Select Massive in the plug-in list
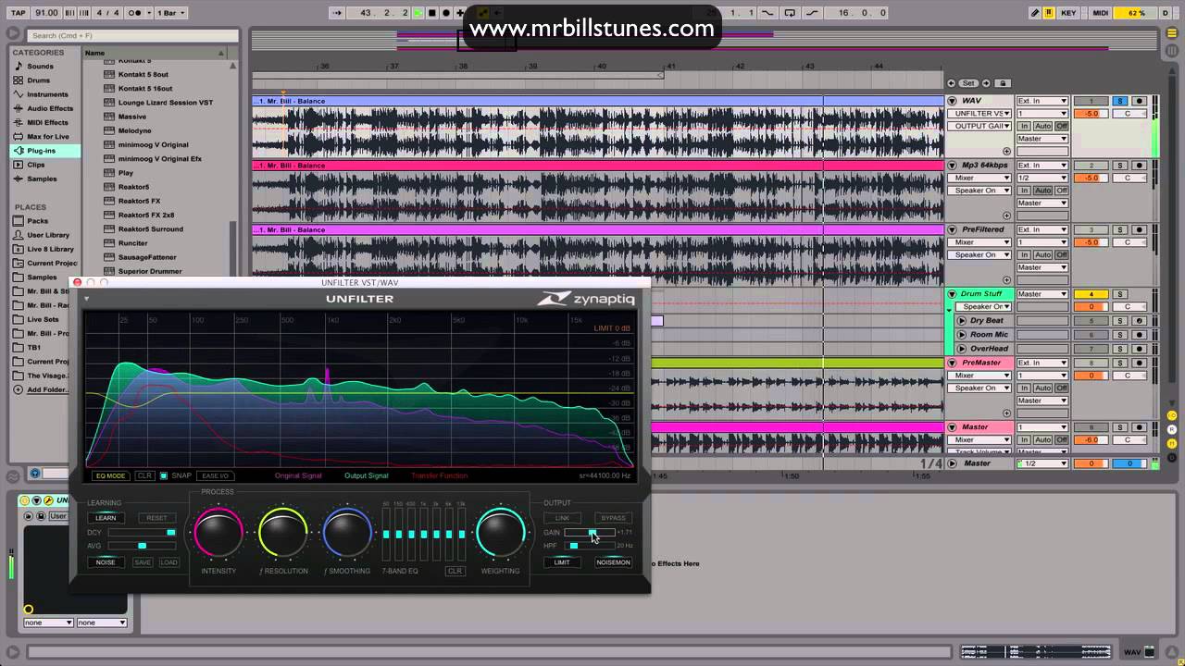1185x666 pixels. pos(132,117)
